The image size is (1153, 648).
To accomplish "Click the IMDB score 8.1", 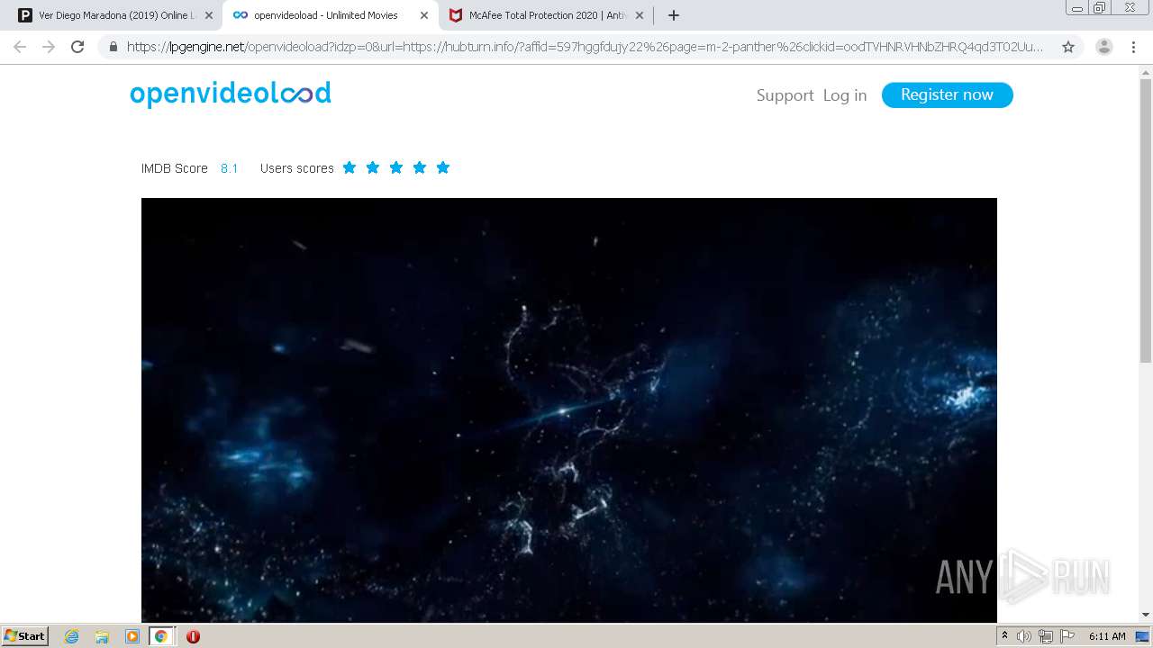I will (230, 168).
